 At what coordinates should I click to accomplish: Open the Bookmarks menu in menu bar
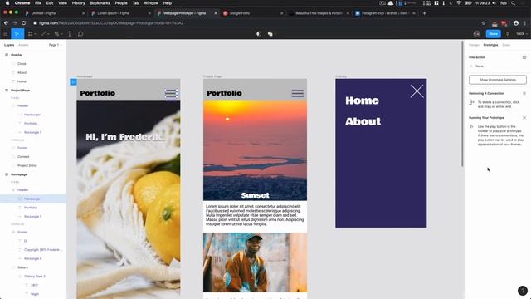coord(100,3)
